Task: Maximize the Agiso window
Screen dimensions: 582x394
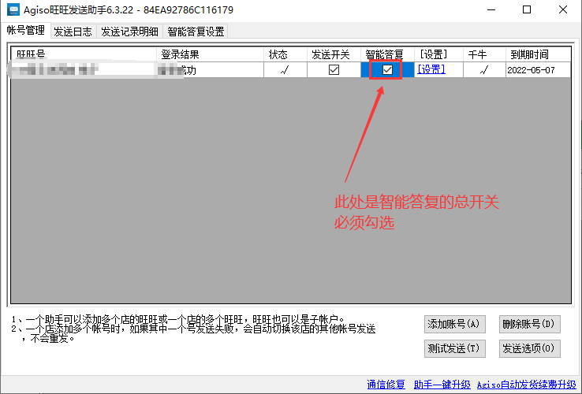Action: [x=527, y=9]
